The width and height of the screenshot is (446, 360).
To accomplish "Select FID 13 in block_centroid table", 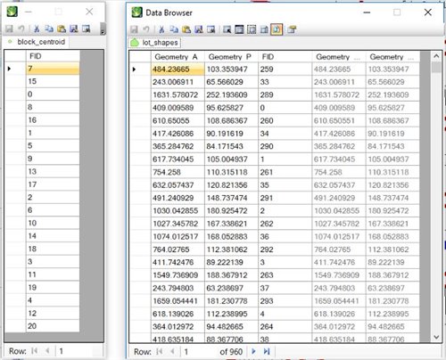I will (53, 171).
